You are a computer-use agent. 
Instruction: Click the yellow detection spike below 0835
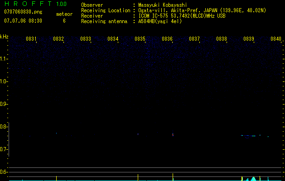coord(138,177)
